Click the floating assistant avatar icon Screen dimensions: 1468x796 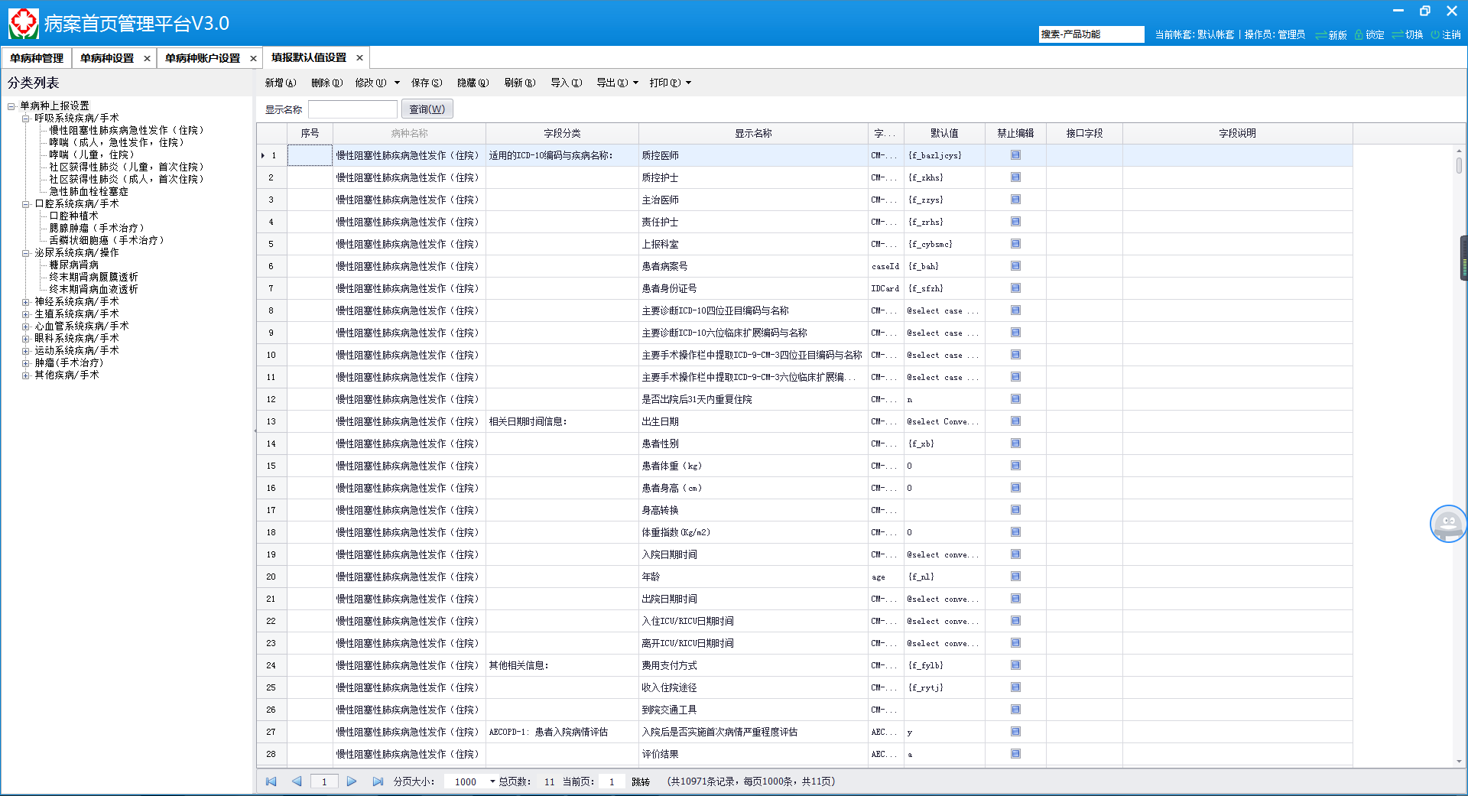click(1447, 524)
